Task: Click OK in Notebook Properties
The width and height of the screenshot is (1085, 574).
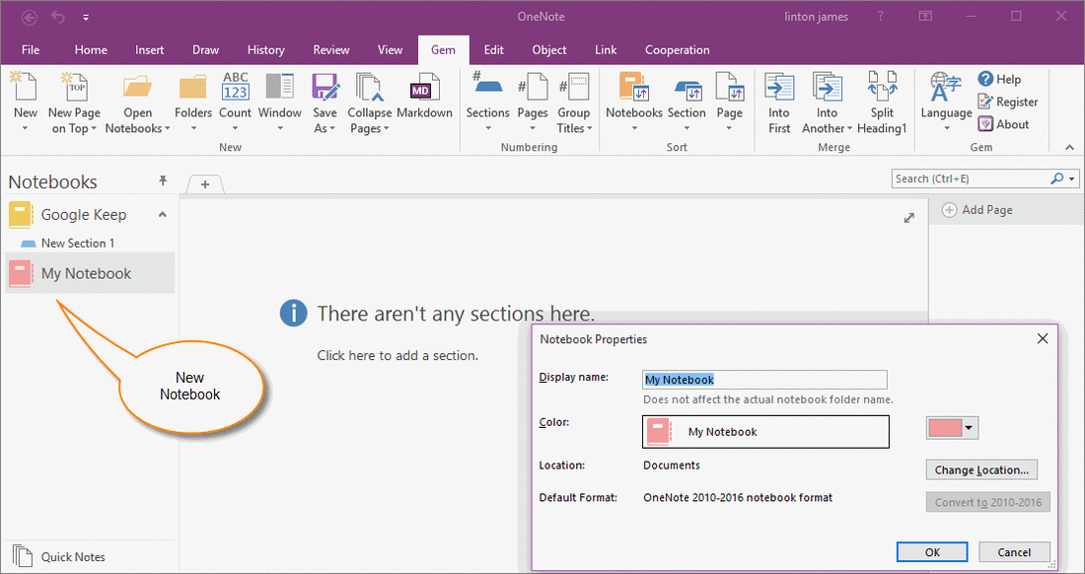Action: 932,552
